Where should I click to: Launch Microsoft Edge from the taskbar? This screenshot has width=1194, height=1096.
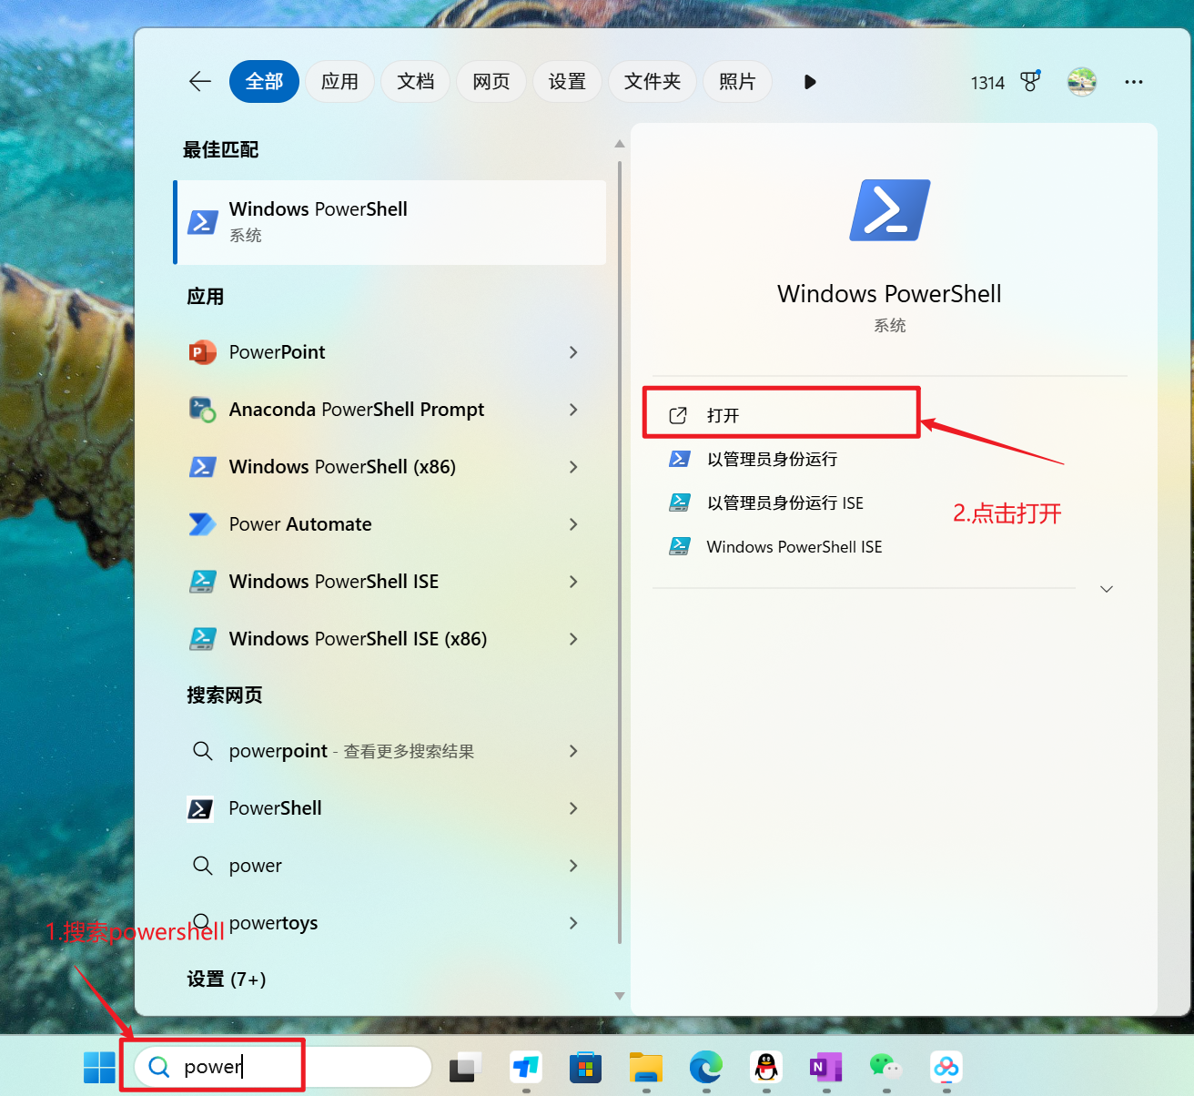tap(706, 1067)
